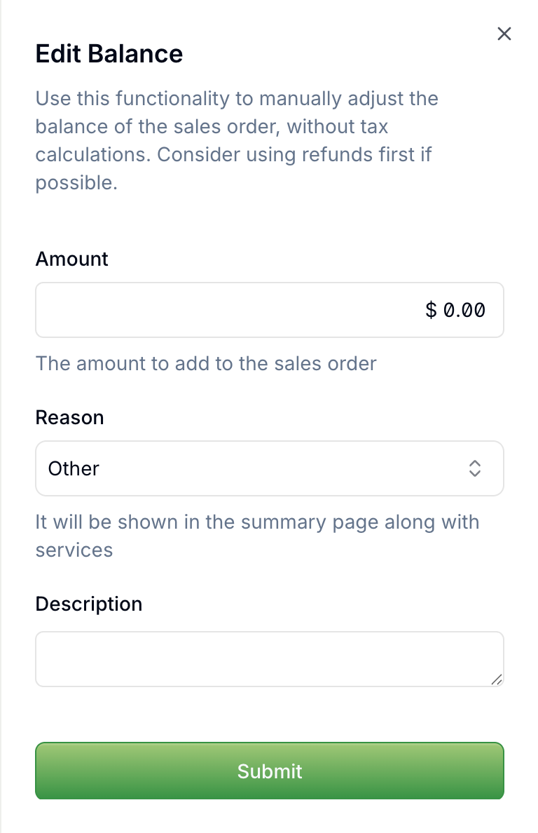Viewport: 538px width, 833px height.
Task: Focus the Description text area
Action: click(x=270, y=658)
